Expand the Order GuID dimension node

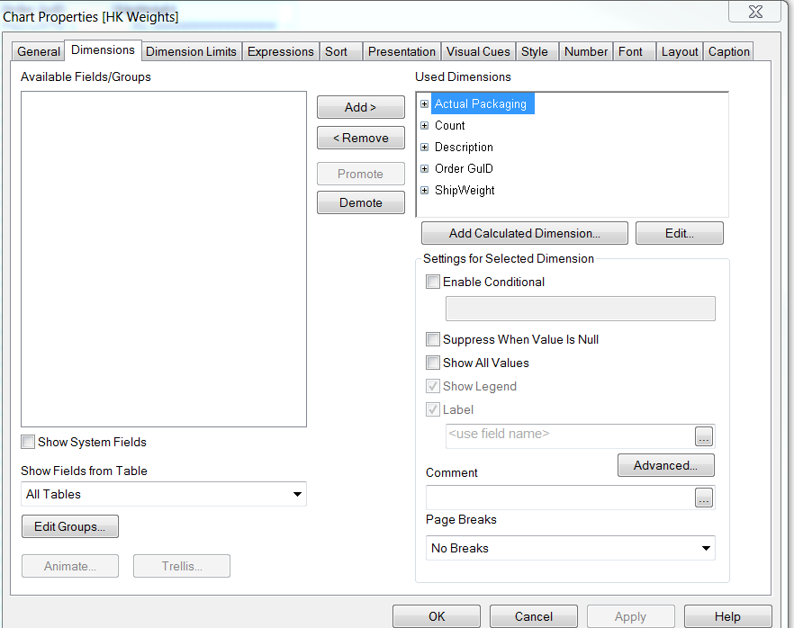click(x=424, y=168)
